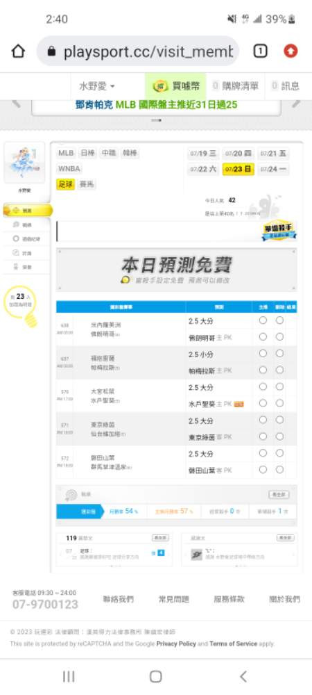The image size is (312, 695).
Task: Choose date 07/23 日
Action: tap(239, 170)
